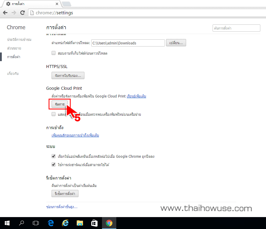266x229 pixels.
Task: Click the page icon in address bar
Action: (x=32, y=13)
